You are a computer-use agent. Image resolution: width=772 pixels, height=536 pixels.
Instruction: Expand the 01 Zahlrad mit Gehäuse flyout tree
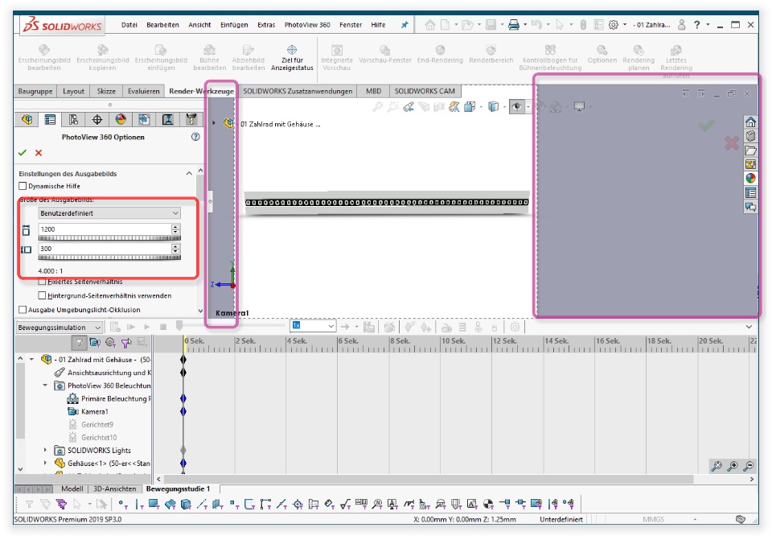pyautogui.click(x=214, y=122)
